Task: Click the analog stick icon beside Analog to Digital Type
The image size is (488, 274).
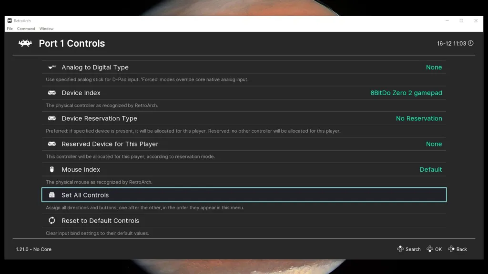Action: pos(52,67)
